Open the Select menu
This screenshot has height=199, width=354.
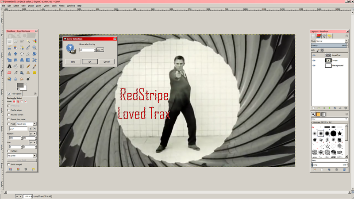[x=16, y=6]
